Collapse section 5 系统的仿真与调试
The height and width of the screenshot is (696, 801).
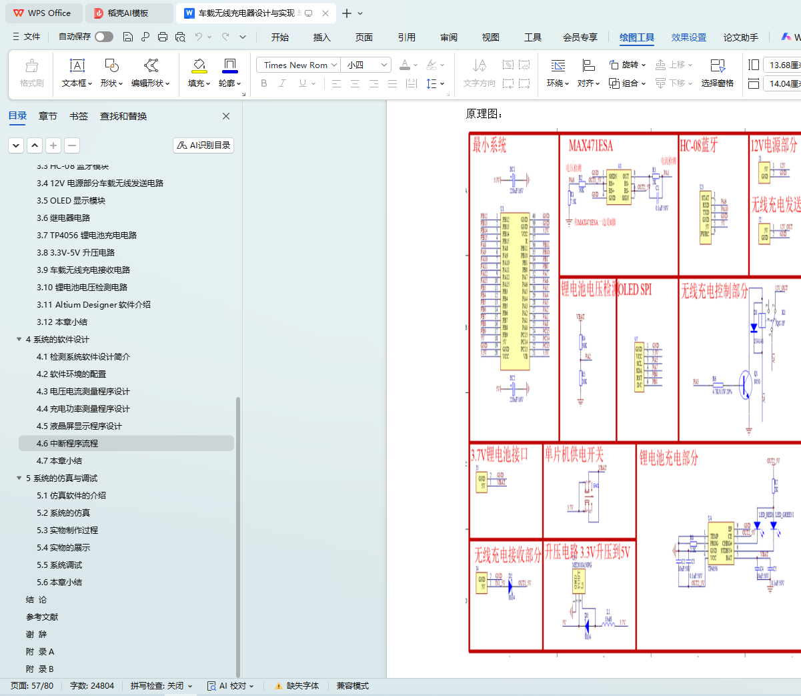click(19, 478)
